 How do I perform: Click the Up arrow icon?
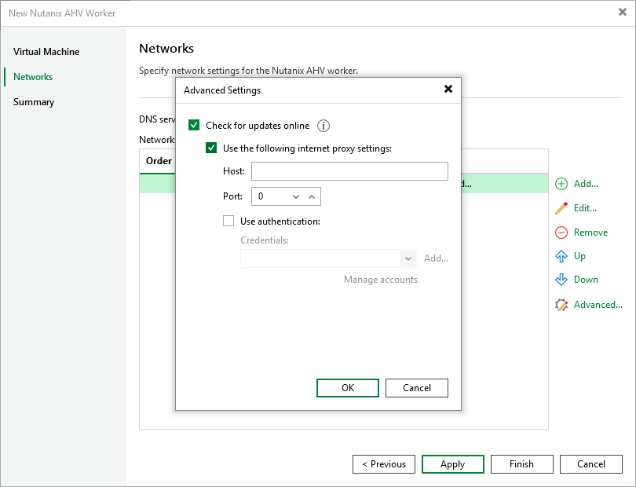562,255
